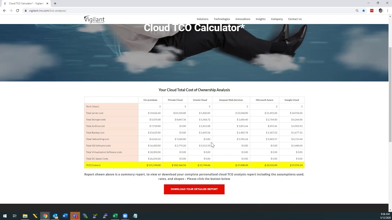Click Google Cloud TCO value $55,976.54
Viewport: 392px width, 220px height.
(296, 165)
